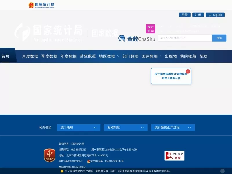The width and height of the screenshot is (232, 174).
Task: Dismiss the browser compatibility notice bar
Action: 222,171
